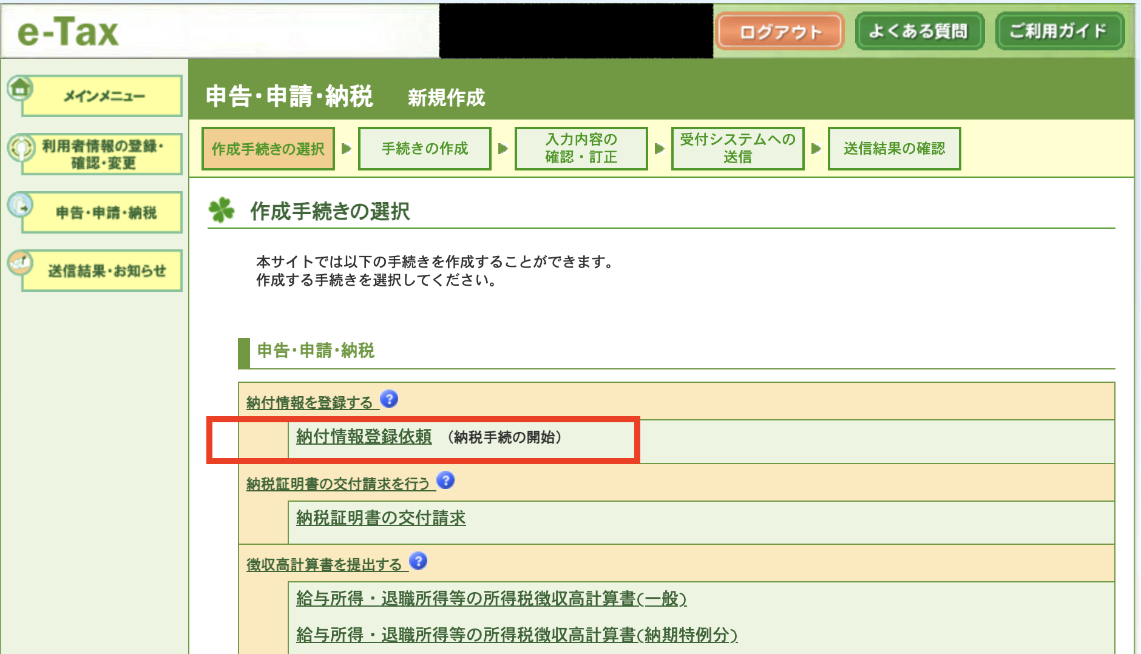Click the 申告・申請・納税 section heading

click(316, 351)
